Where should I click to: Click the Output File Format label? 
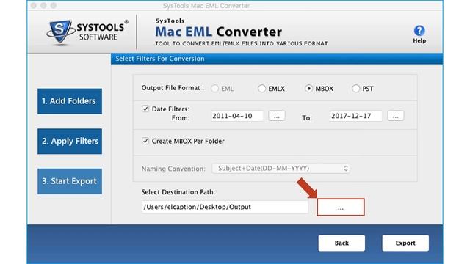click(x=173, y=88)
